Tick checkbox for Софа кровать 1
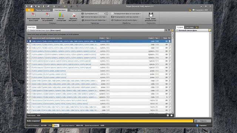 (30, 91)
